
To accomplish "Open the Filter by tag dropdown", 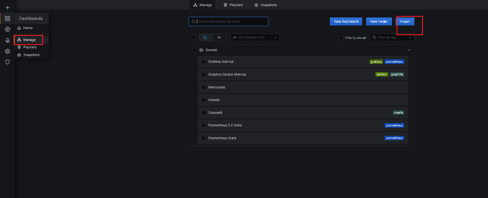I will (392, 37).
